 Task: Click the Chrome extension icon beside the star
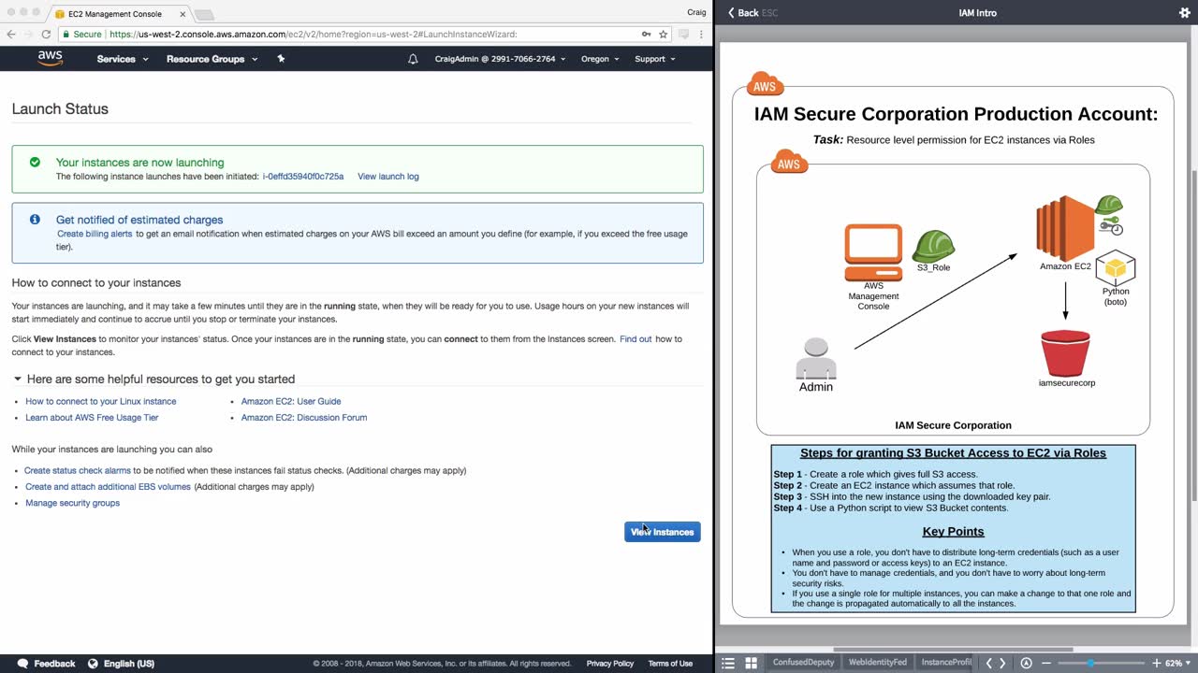click(x=683, y=34)
